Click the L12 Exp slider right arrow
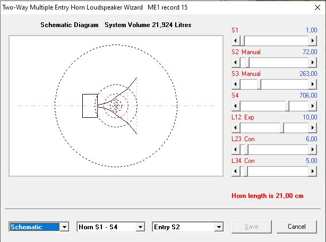This screenshot has width=326, height=242. (x=312, y=128)
